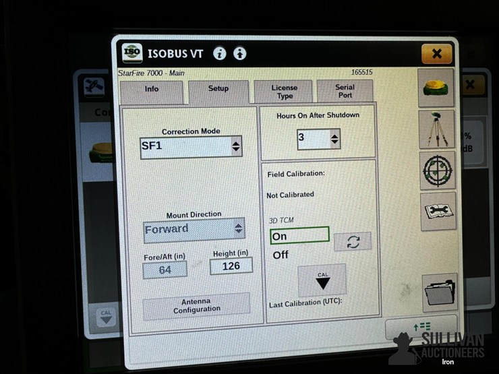499x374 pixels.
Task: Click the 'StarFire 7000 - Main' title text
Action: pyautogui.click(x=151, y=73)
